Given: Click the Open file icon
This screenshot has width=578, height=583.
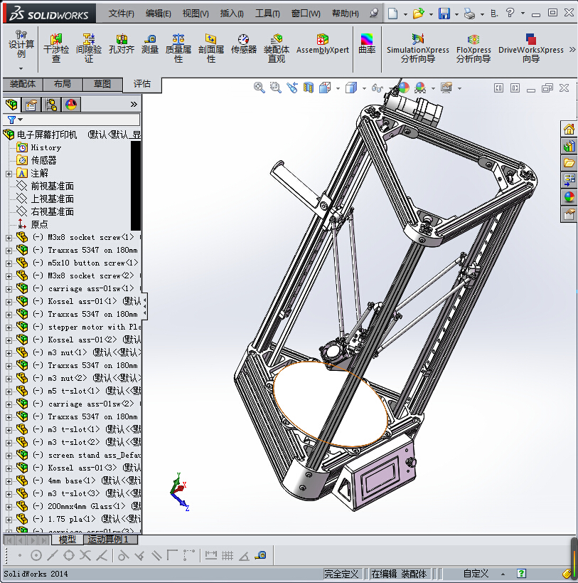Looking at the screenshot, I should pyautogui.click(x=418, y=14).
